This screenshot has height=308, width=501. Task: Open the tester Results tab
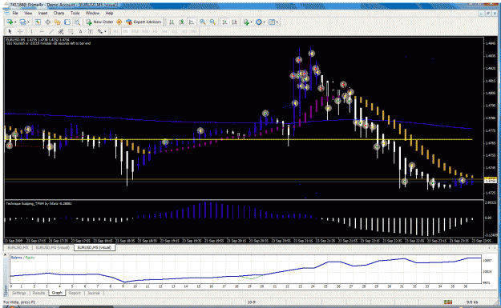pos(38,293)
